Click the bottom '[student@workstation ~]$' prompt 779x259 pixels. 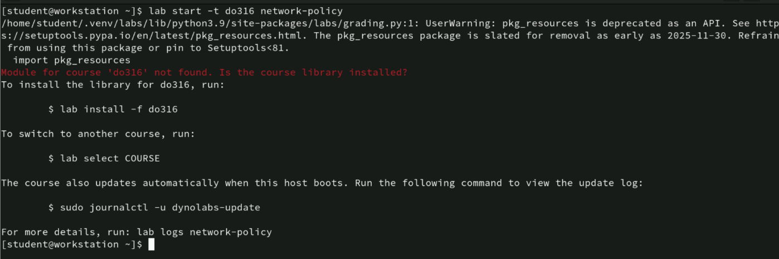tap(71, 245)
